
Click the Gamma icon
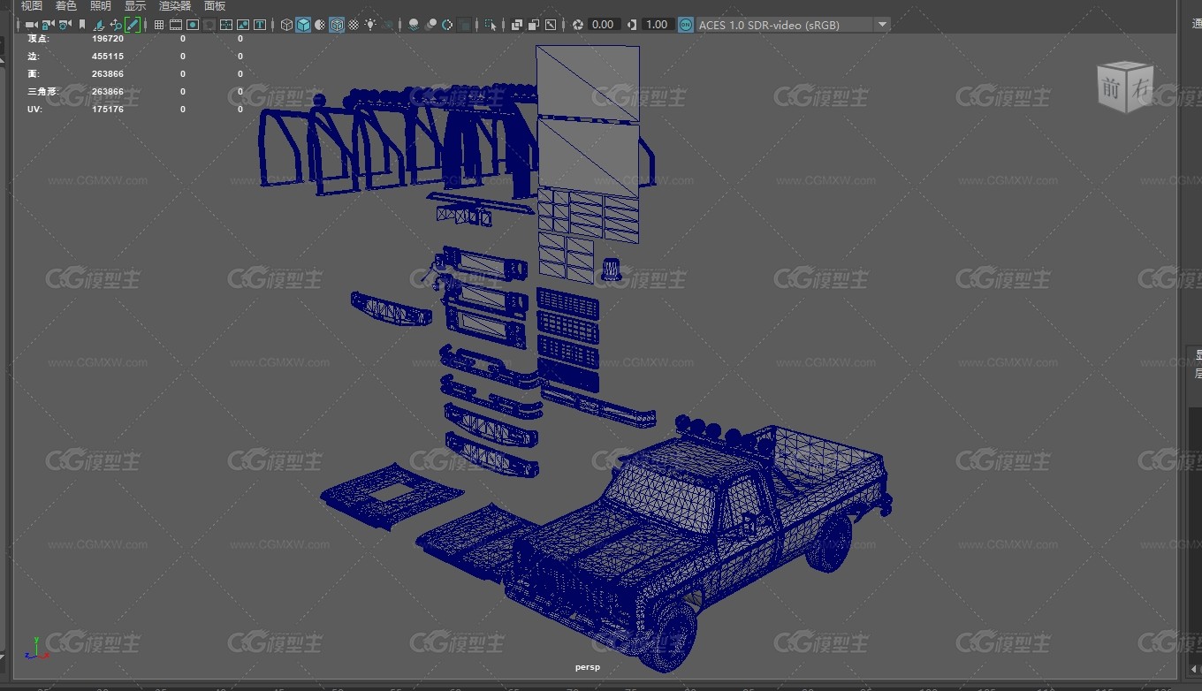click(633, 25)
